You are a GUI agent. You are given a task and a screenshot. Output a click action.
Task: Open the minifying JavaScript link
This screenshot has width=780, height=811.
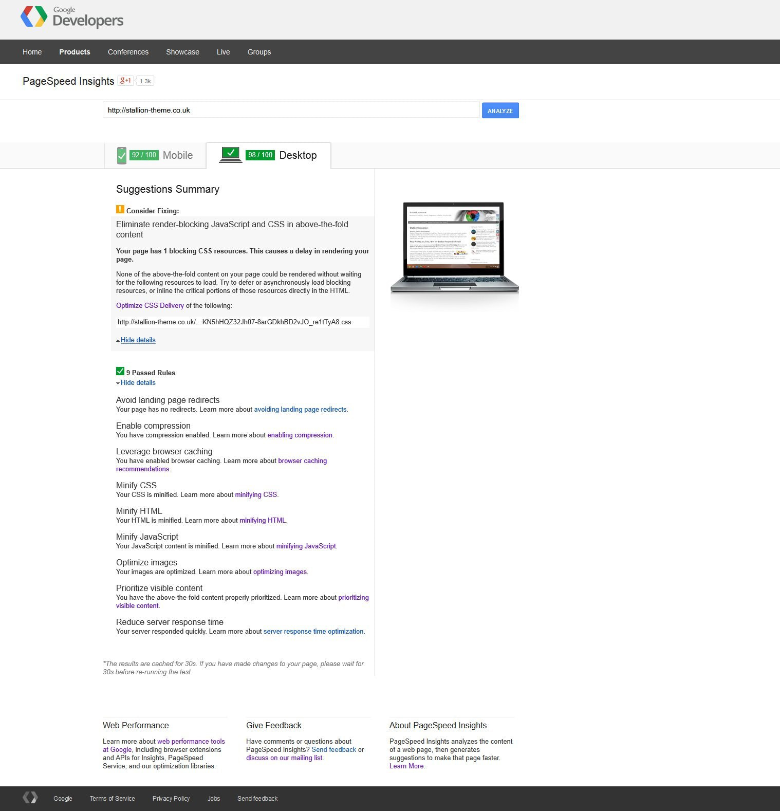(x=306, y=546)
